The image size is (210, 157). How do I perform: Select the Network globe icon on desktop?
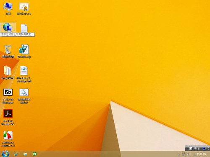tap(8, 27)
